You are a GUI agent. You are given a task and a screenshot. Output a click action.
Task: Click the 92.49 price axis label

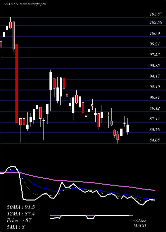coord(155,87)
